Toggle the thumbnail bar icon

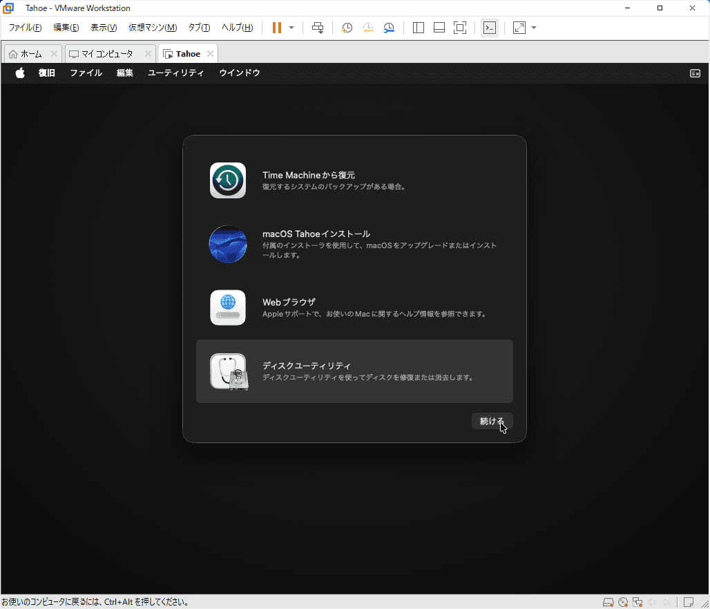439,28
